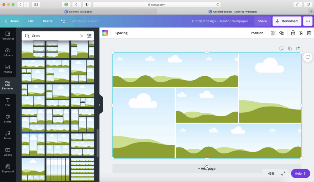Delete element with trash icon
This screenshot has width=314, height=182.
308,33
